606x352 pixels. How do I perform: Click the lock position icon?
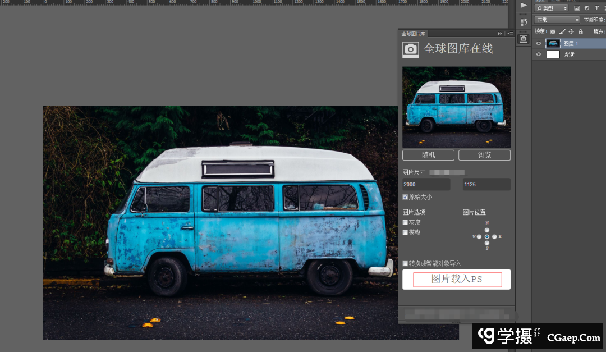pyautogui.click(x=571, y=32)
